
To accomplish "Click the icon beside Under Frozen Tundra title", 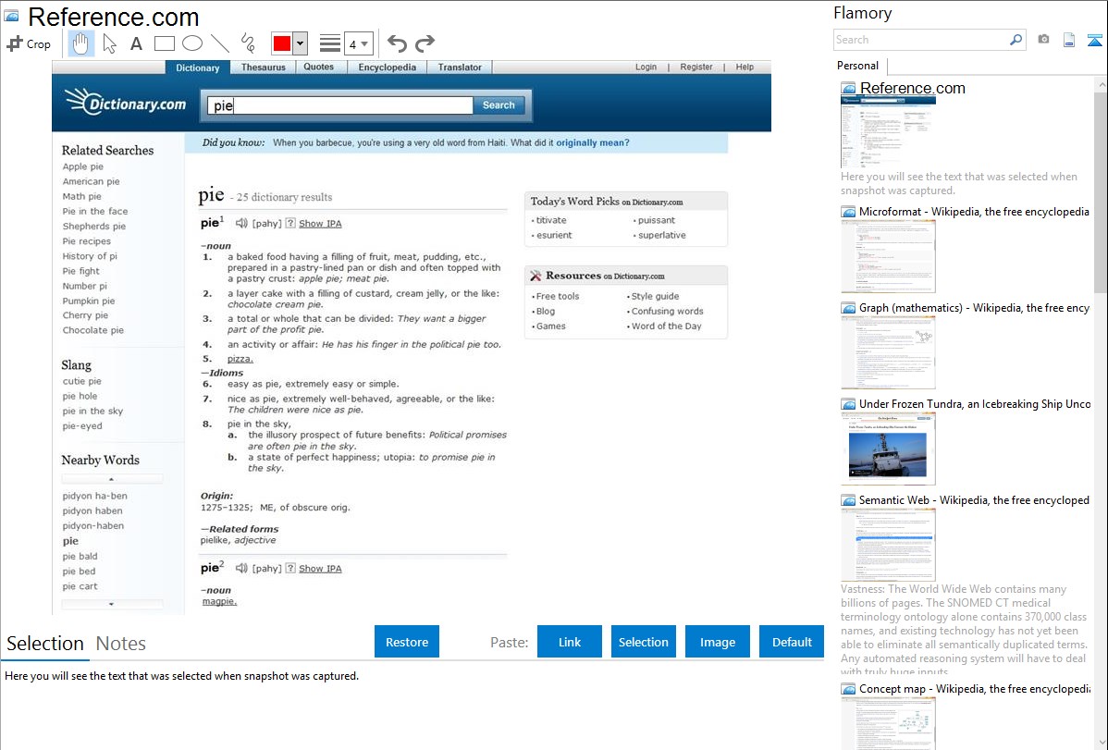I will [x=848, y=403].
